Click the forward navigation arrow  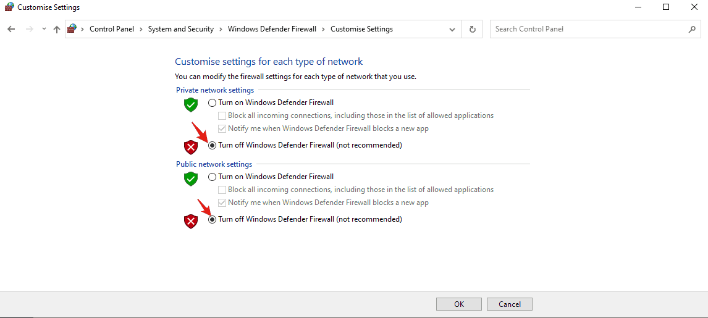(x=30, y=29)
